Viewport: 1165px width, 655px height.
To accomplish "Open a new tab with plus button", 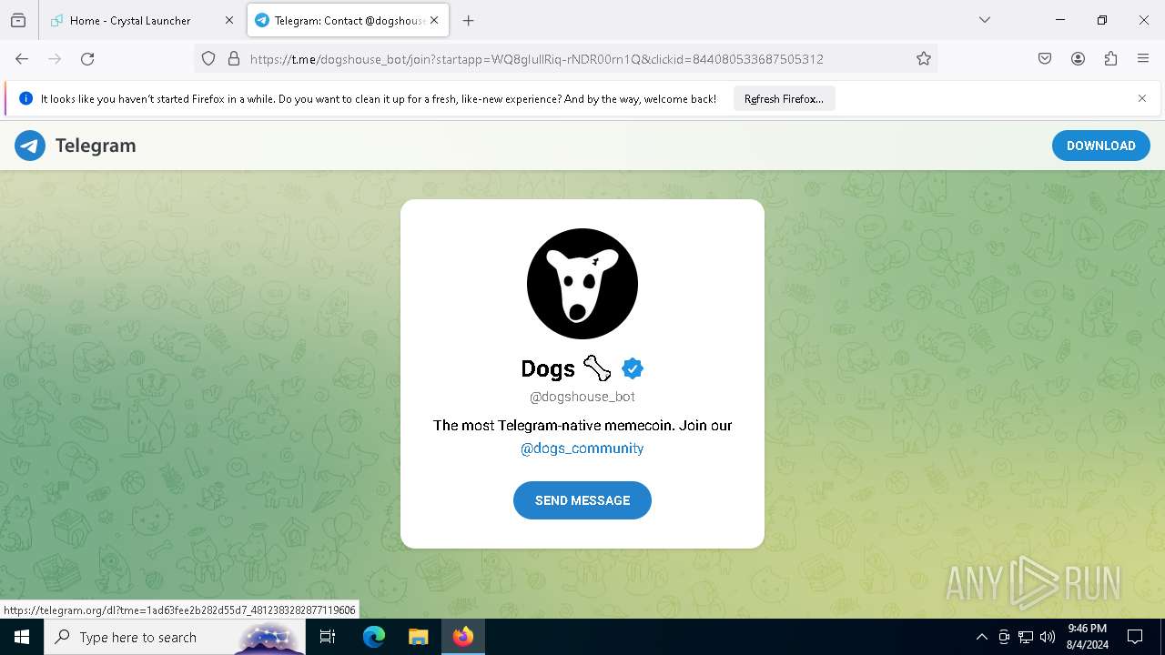I will pos(468,20).
